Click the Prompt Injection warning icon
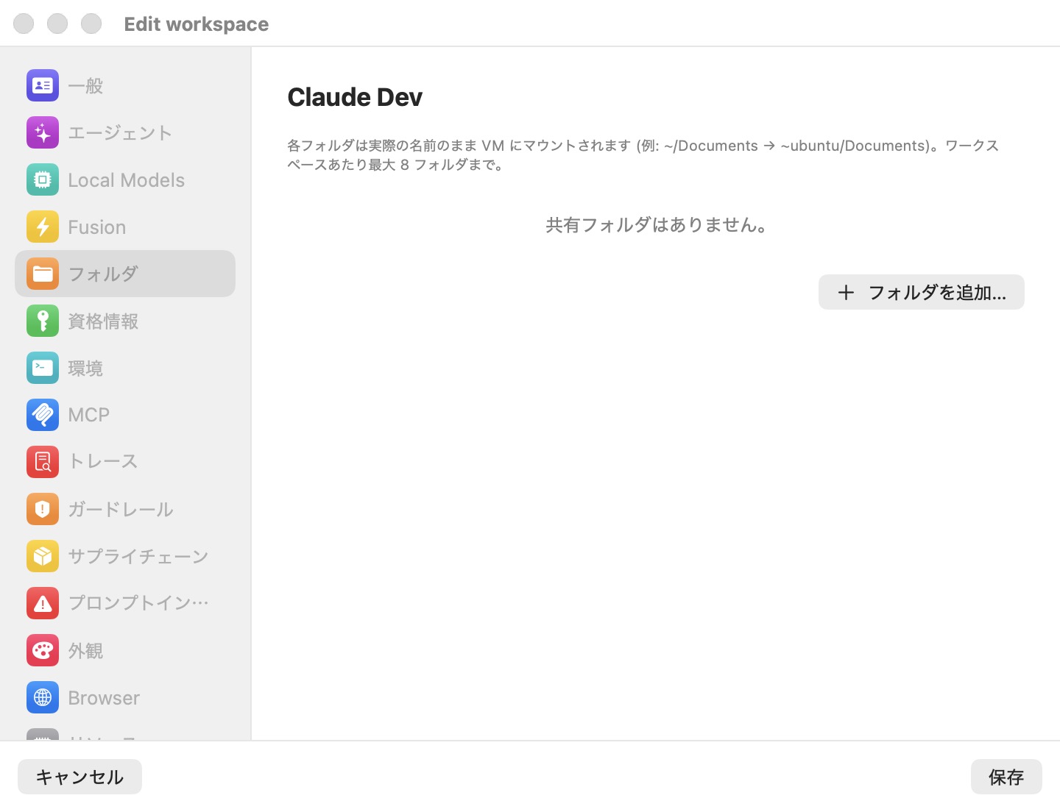This screenshot has height=812, width=1060. (43, 603)
